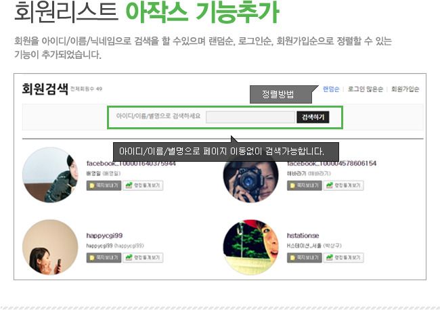Open the happycgi99 username link
Viewport: 440px width, 310px height.
104,236
